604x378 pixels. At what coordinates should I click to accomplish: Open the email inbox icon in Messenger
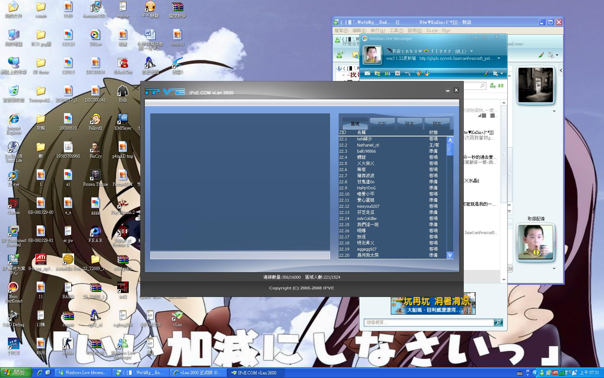[367, 73]
